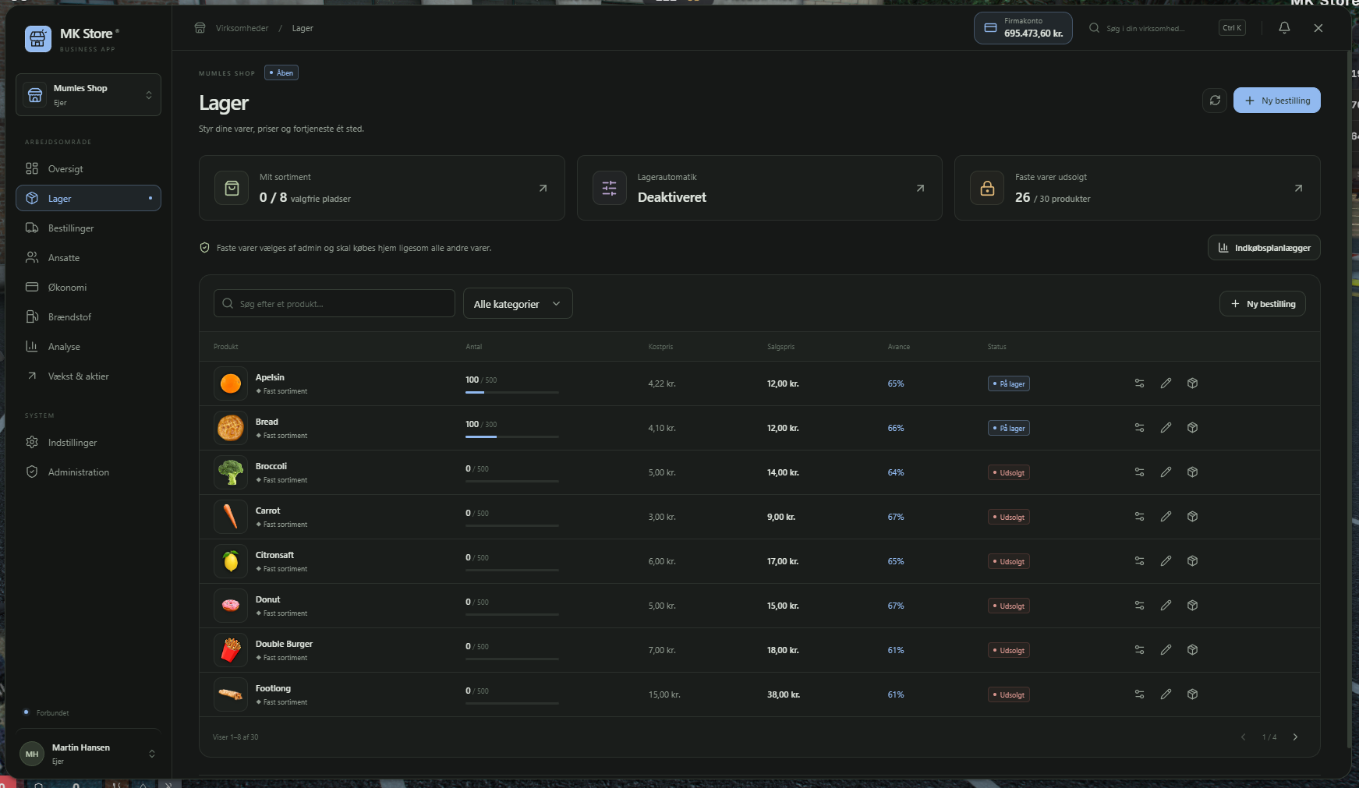Go to Økonomi in sidebar

click(88, 288)
